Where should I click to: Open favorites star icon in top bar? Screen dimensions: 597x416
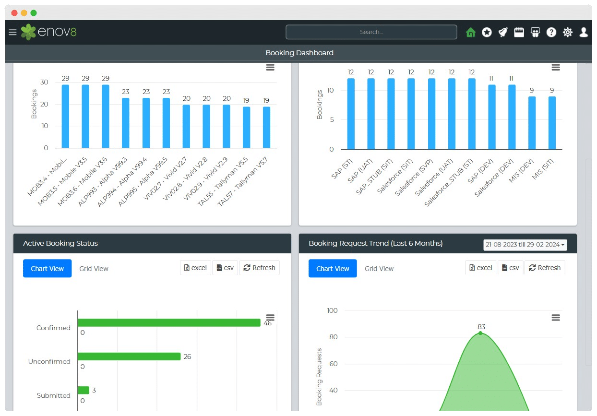click(x=487, y=32)
